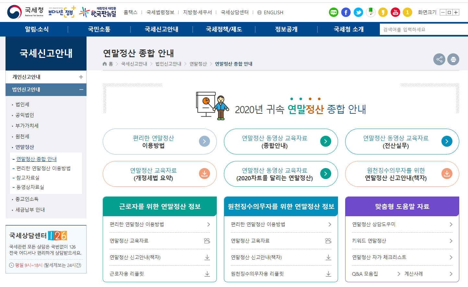Select 종교인소득 in sidebar

coord(27,199)
